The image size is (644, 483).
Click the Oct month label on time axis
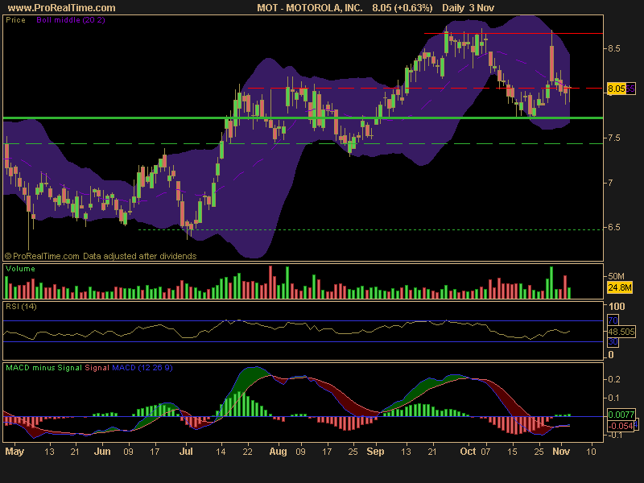[x=468, y=452]
